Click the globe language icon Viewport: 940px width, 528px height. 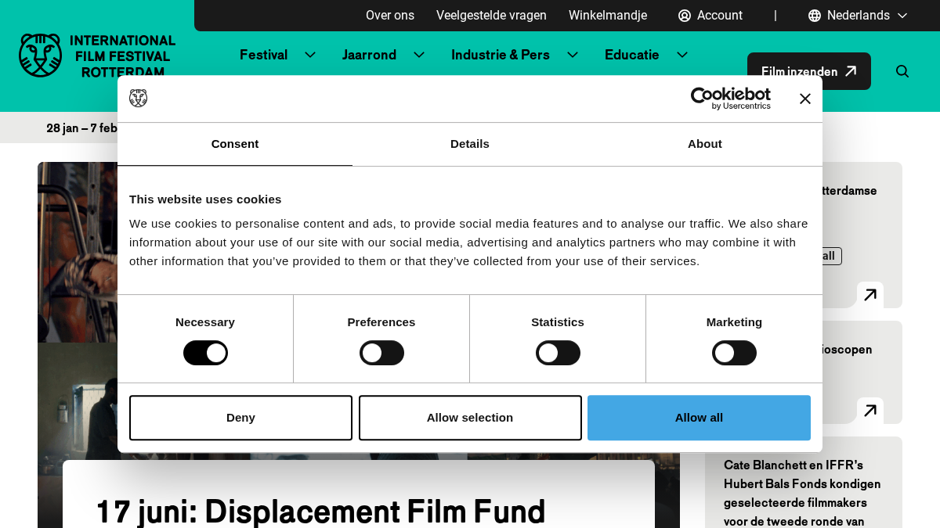pyautogui.click(x=815, y=16)
